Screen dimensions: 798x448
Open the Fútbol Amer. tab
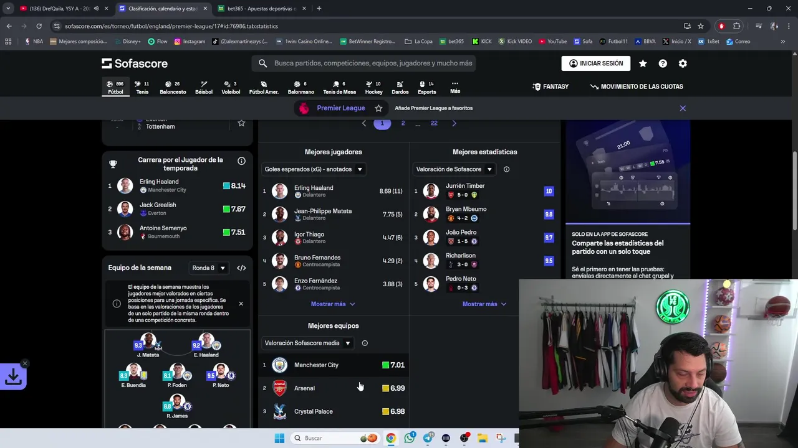(264, 88)
